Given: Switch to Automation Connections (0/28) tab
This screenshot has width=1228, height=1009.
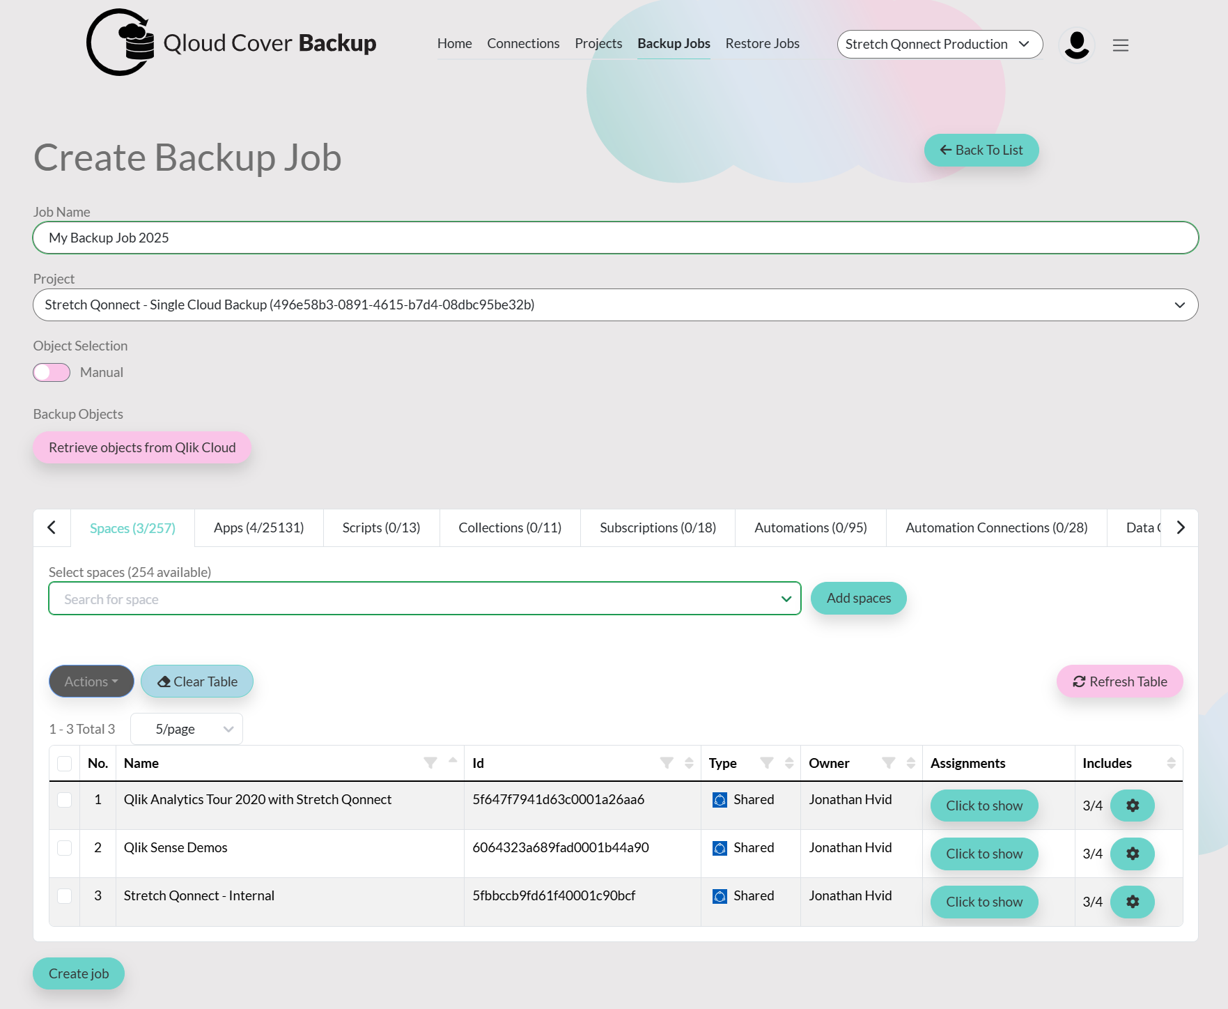Looking at the screenshot, I should [996, 527].
